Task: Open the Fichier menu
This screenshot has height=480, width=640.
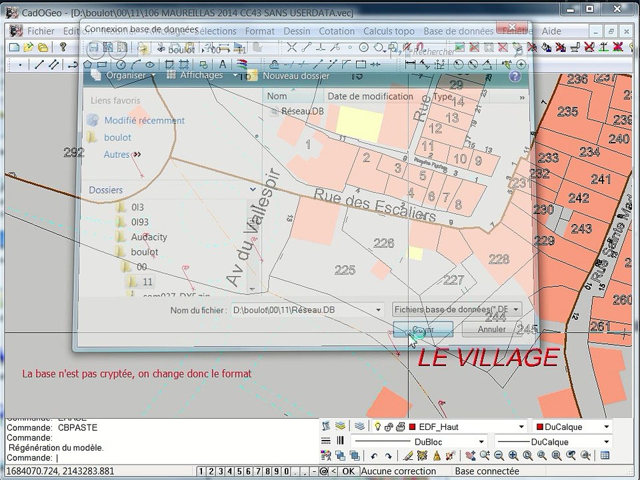Action: coord(41,31)
